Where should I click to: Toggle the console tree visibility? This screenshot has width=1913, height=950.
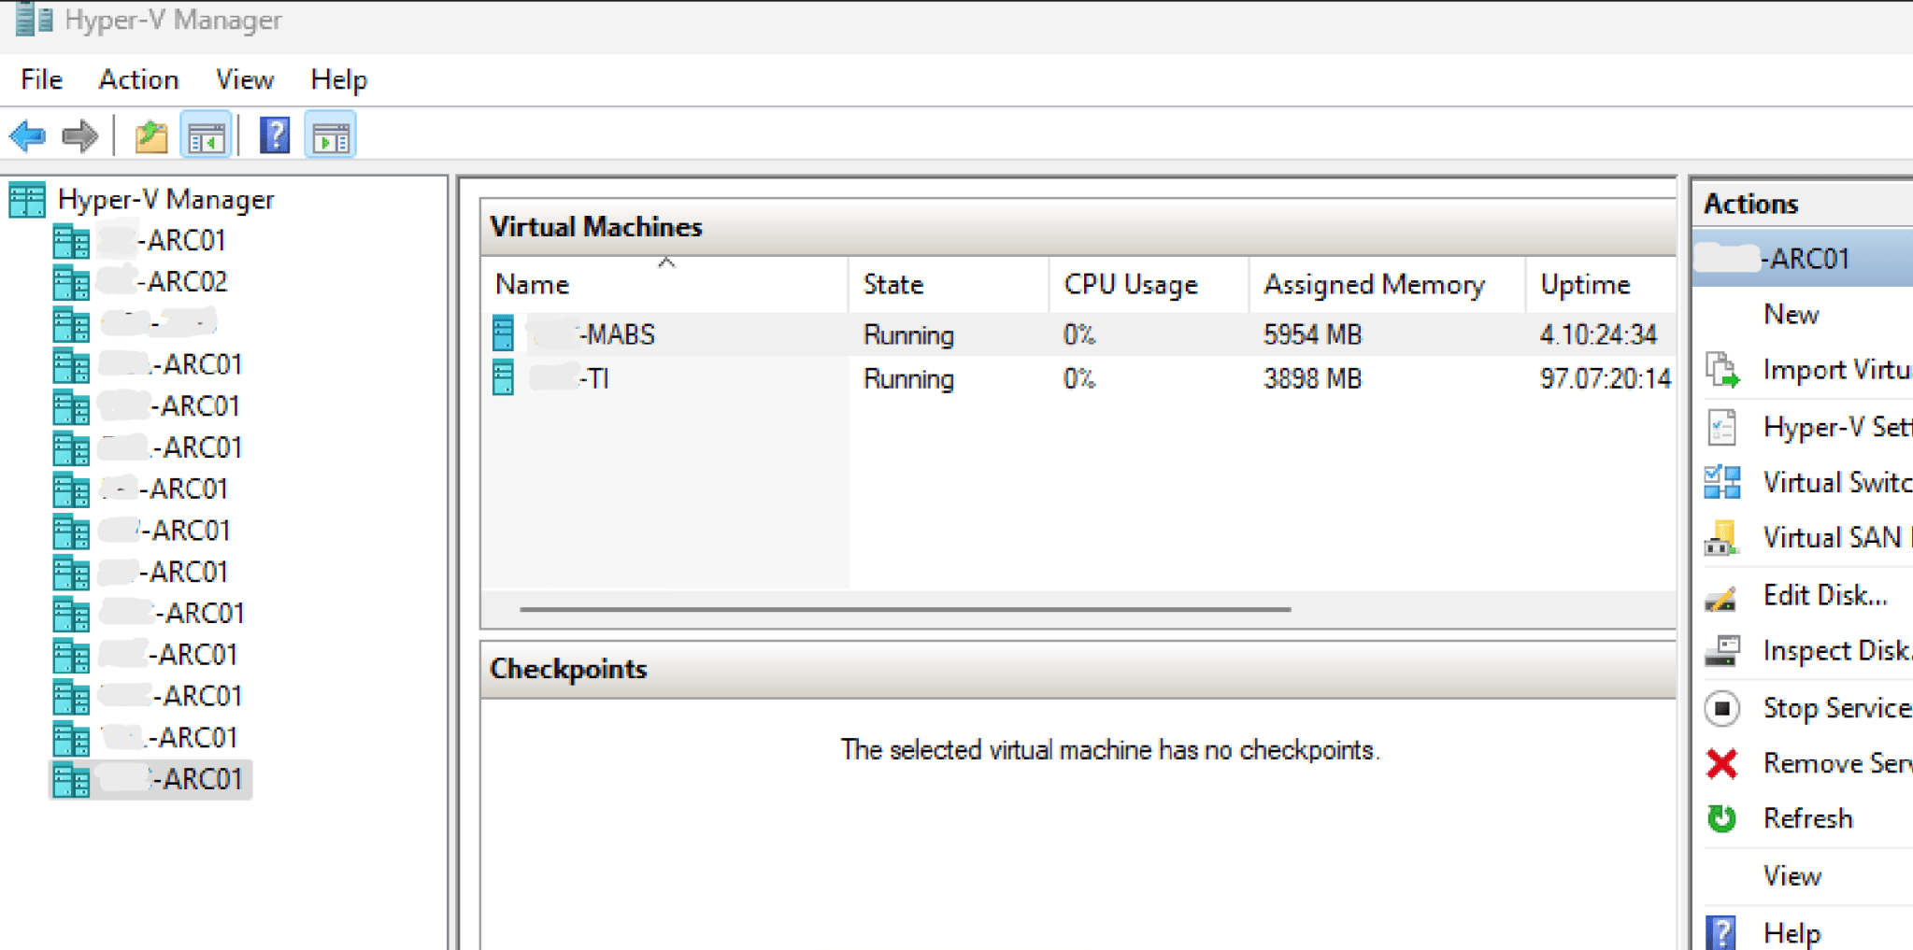(x=207, y=134)
